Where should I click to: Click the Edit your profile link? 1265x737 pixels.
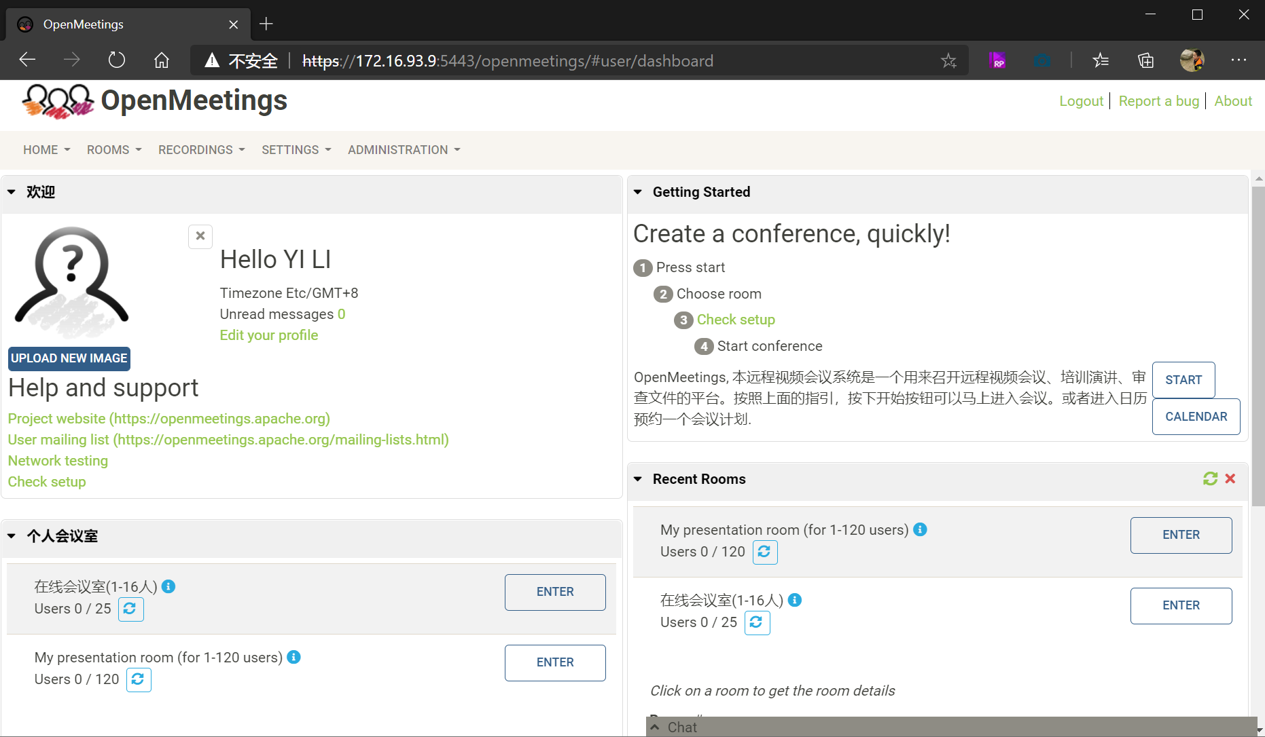[x=268, y=335]
